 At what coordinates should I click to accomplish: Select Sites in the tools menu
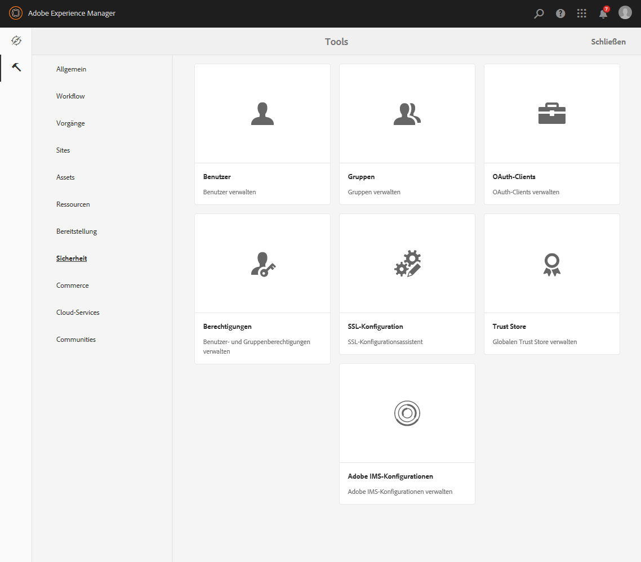click(63, 150)
